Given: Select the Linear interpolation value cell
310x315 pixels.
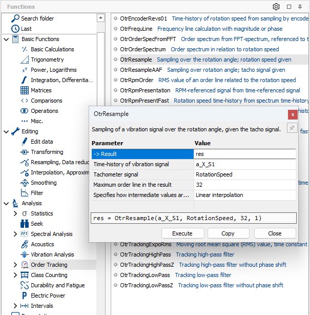Looking at the screenshot, I should (244, 195).
